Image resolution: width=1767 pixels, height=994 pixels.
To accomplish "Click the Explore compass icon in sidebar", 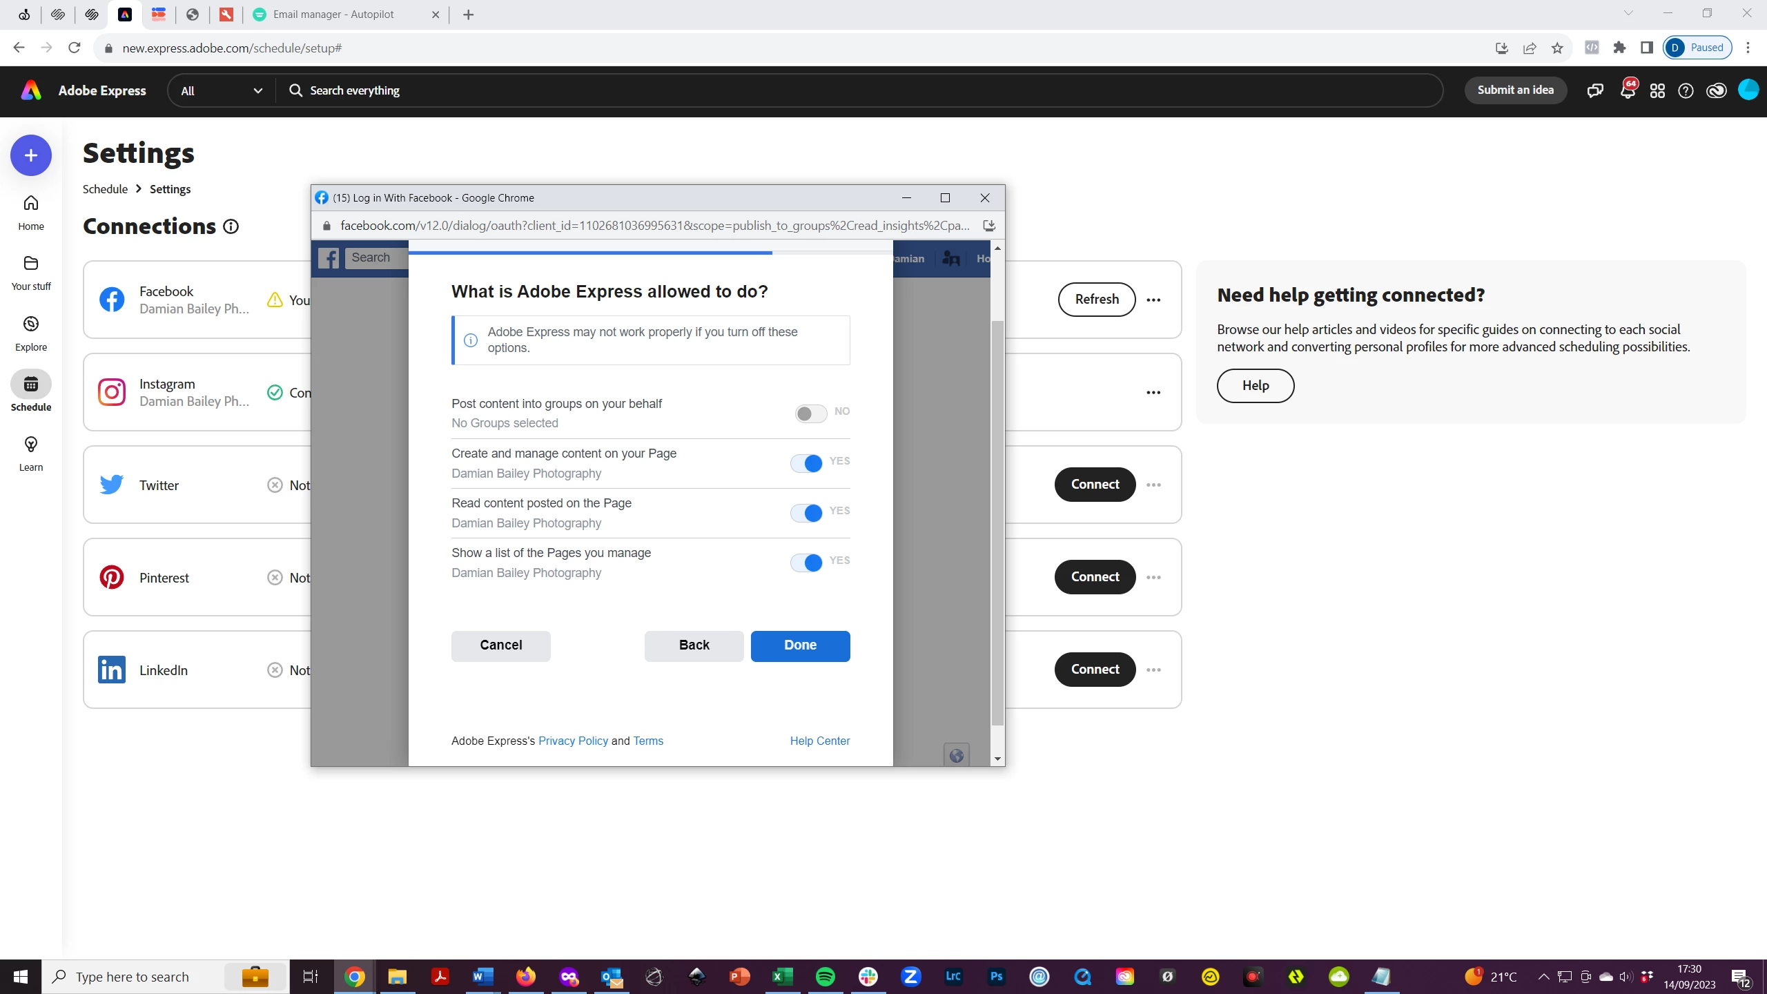I will click(31, 324).
